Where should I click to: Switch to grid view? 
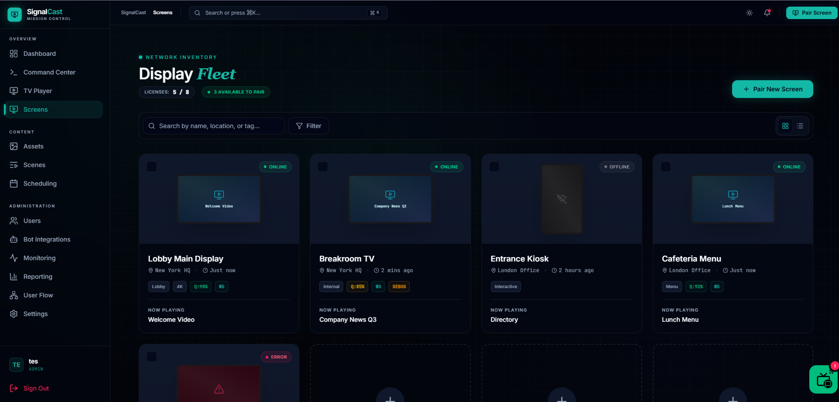(x=785, y=126)
